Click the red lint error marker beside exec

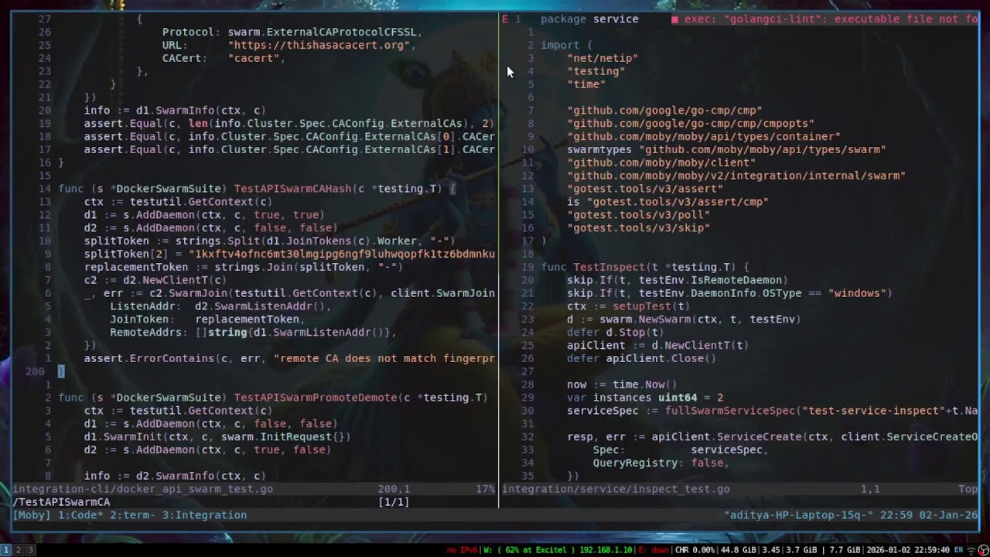(x=675, y=19)
